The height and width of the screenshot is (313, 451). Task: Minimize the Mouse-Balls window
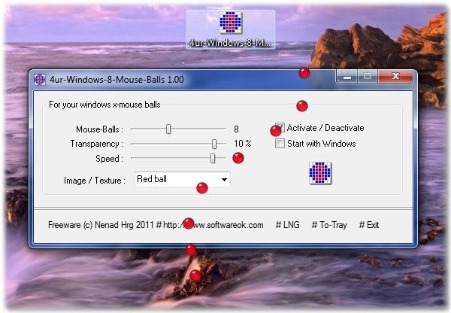347,77
